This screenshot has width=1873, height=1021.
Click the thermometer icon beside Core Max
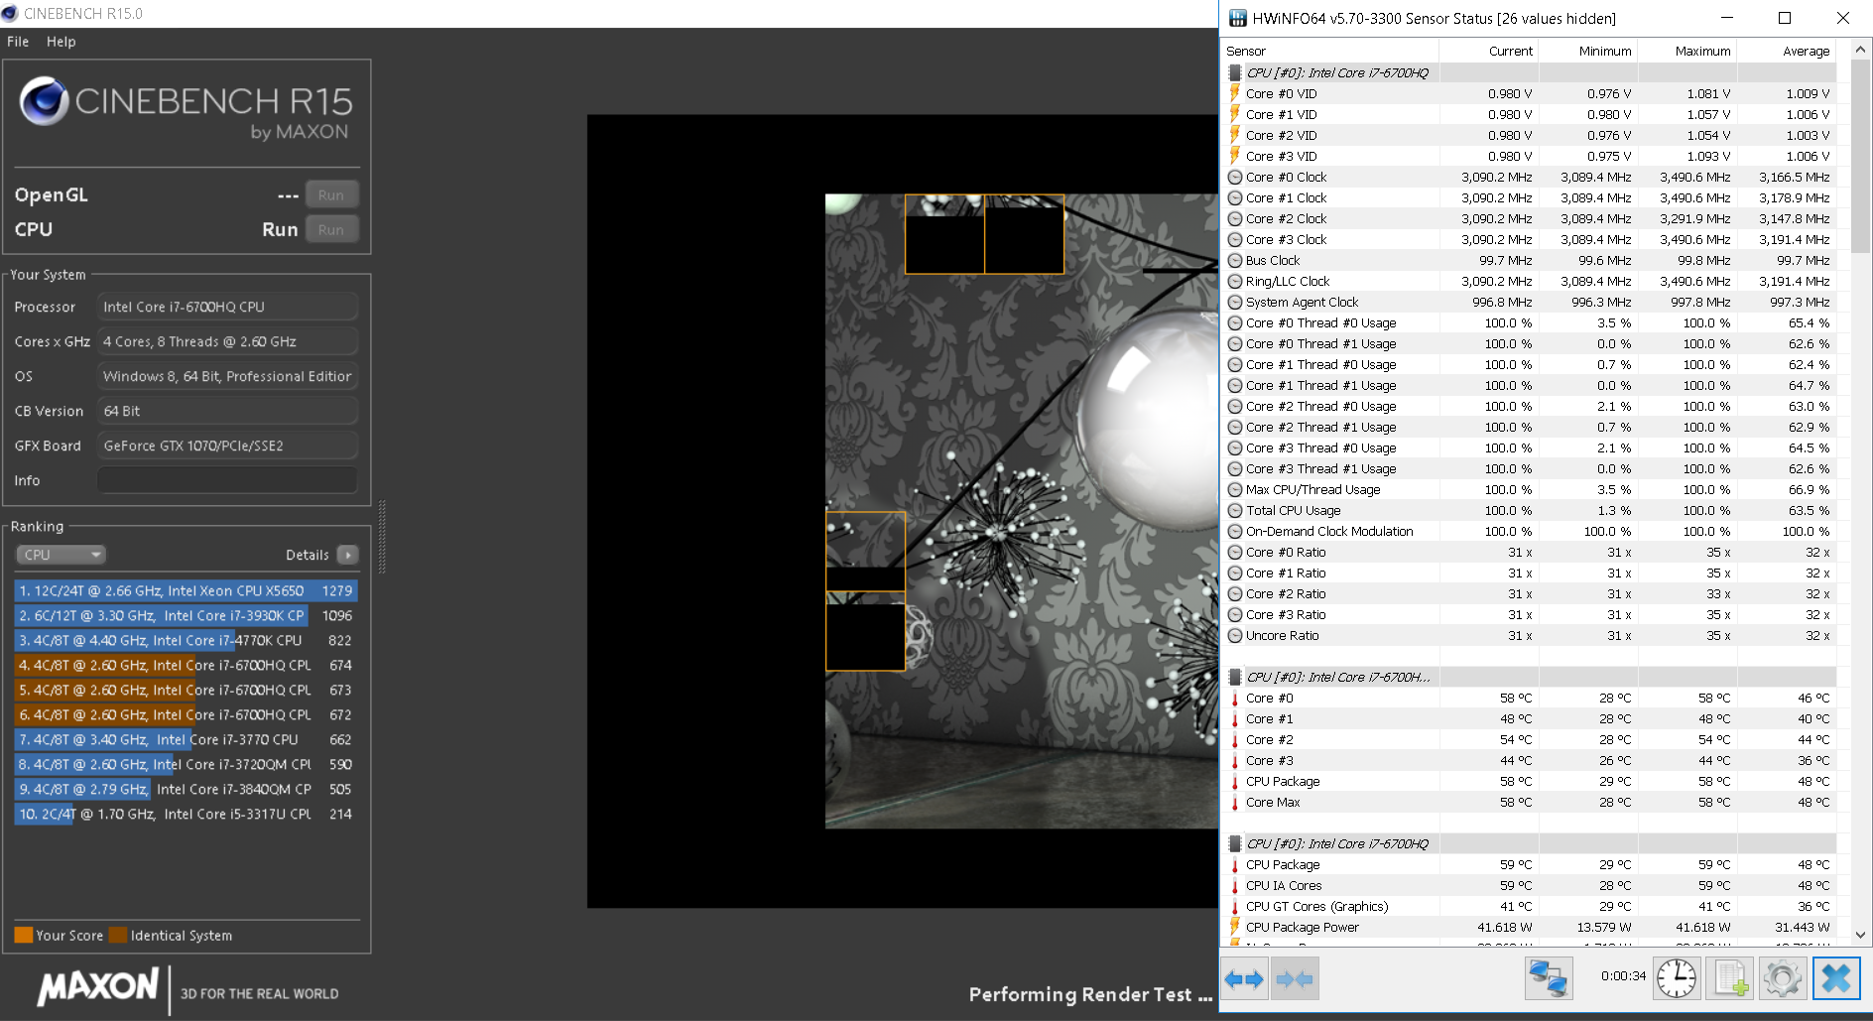coord(1235,802)
